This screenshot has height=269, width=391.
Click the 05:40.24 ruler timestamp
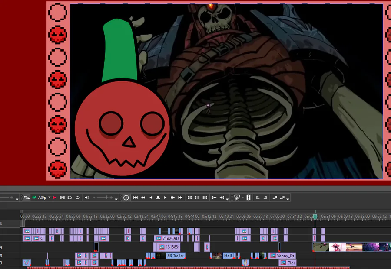[226, 217]
